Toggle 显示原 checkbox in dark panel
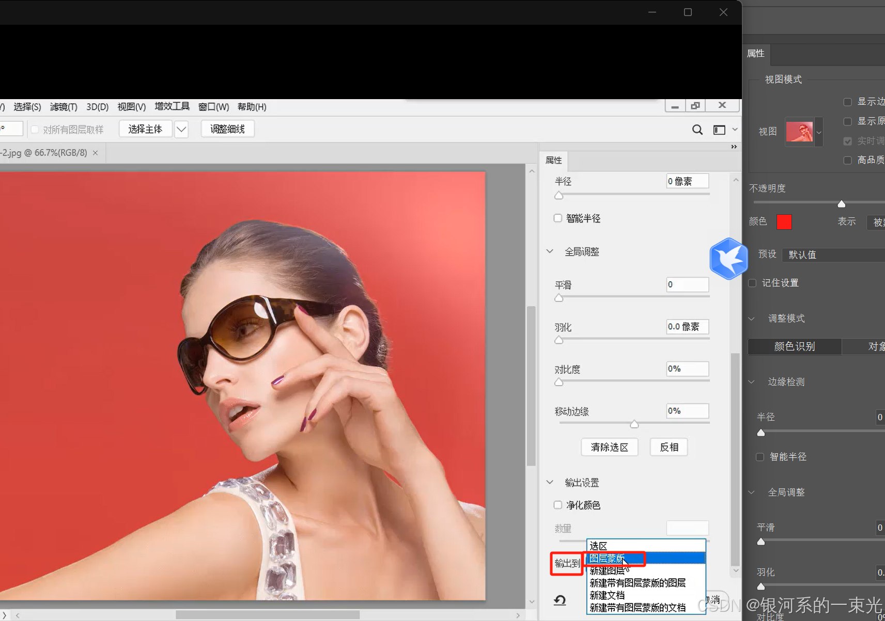 (847, 121)
